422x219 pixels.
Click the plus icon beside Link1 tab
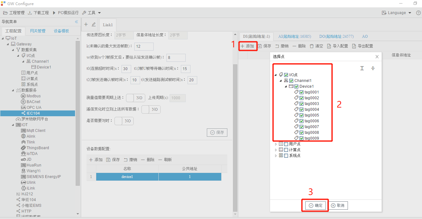[86, 24]
